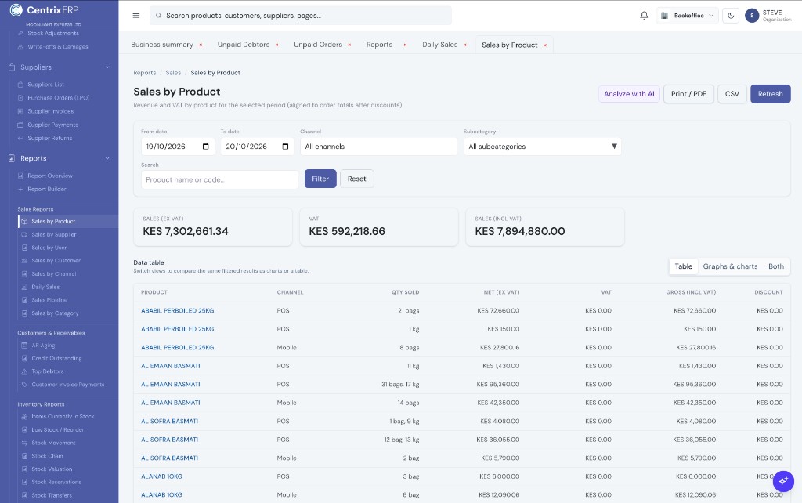Viewport: 802px width, 503px height.
Task: Select the Table view toggle
Action: (x=683, y=266)
